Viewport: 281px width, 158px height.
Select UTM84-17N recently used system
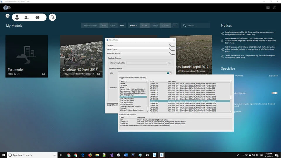(x=176, y=122)
